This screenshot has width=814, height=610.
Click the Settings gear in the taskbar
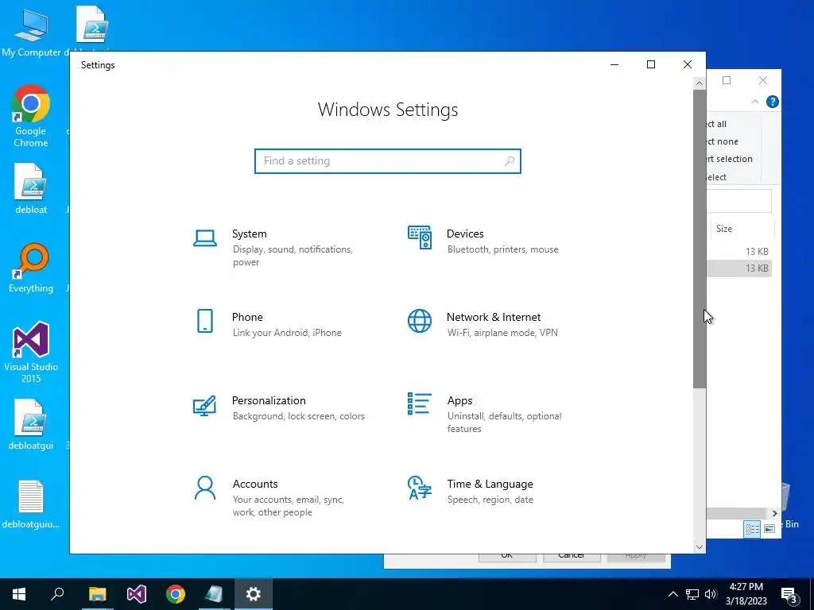click(254, 594)
